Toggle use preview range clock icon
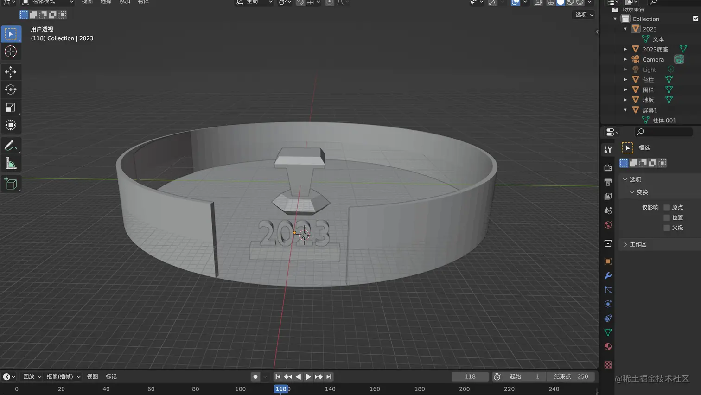This screenshot has height=395, width=701. point(497,377)
